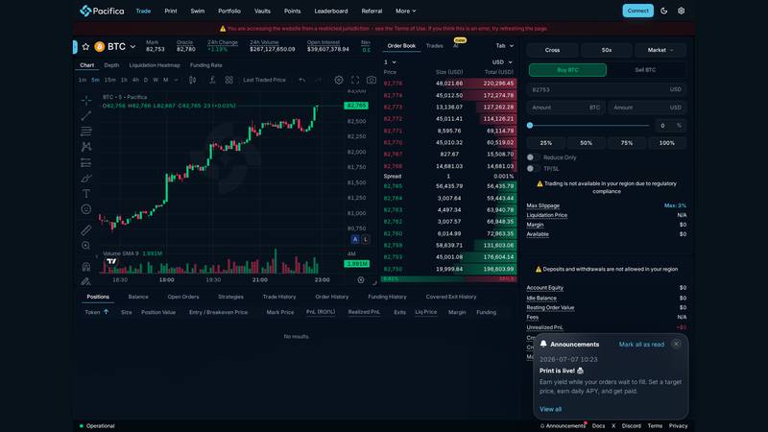Toggle log scale L button
The image size is (768, 432).
point(366,239)
